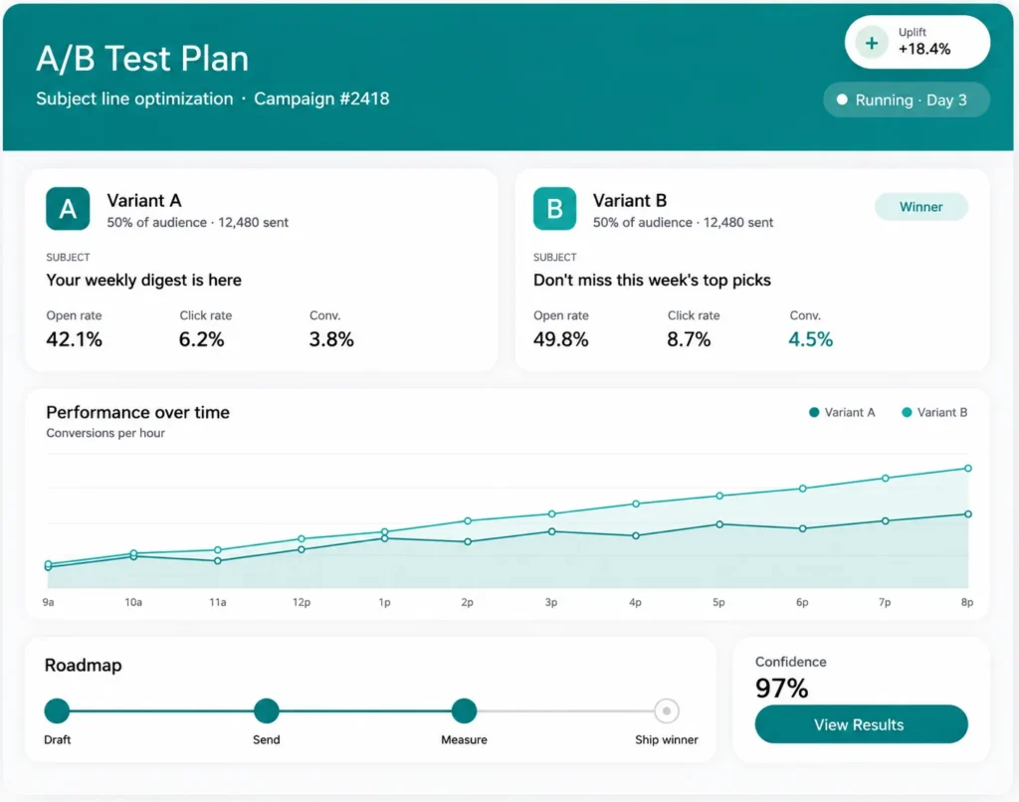Toggle Variant A in chart legend
Viewport: 1019px width, 802px height.
tap(842, 412)
